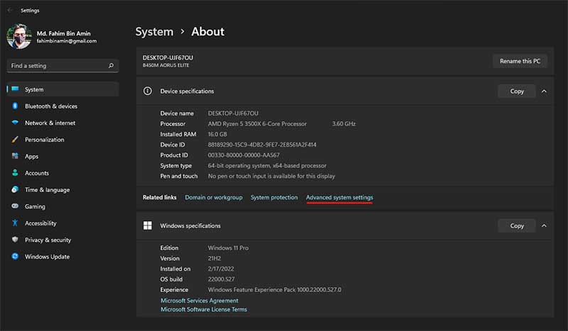Click the search magnifier in Find a setting
Viewport: 568px width, 331px height.
click(111, 66)
